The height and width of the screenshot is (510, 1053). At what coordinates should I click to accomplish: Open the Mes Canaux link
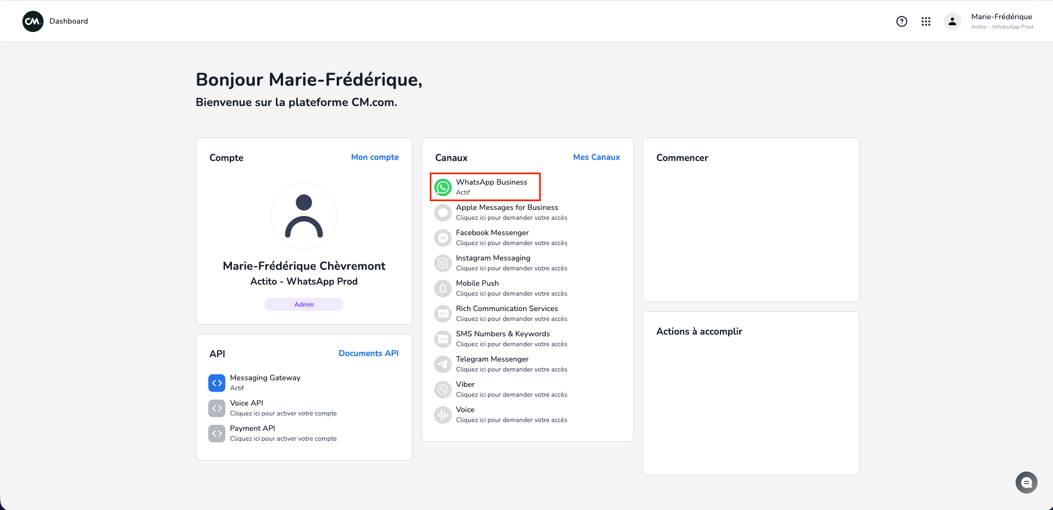pyautogui.click(x=596, y=157)
